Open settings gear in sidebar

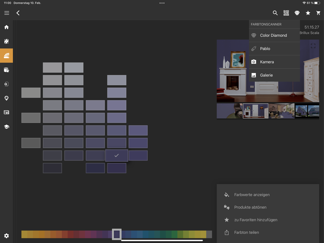coord(6,236)
